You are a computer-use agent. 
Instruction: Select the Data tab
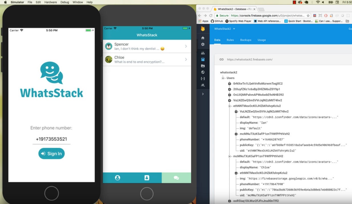pos(217,40)
